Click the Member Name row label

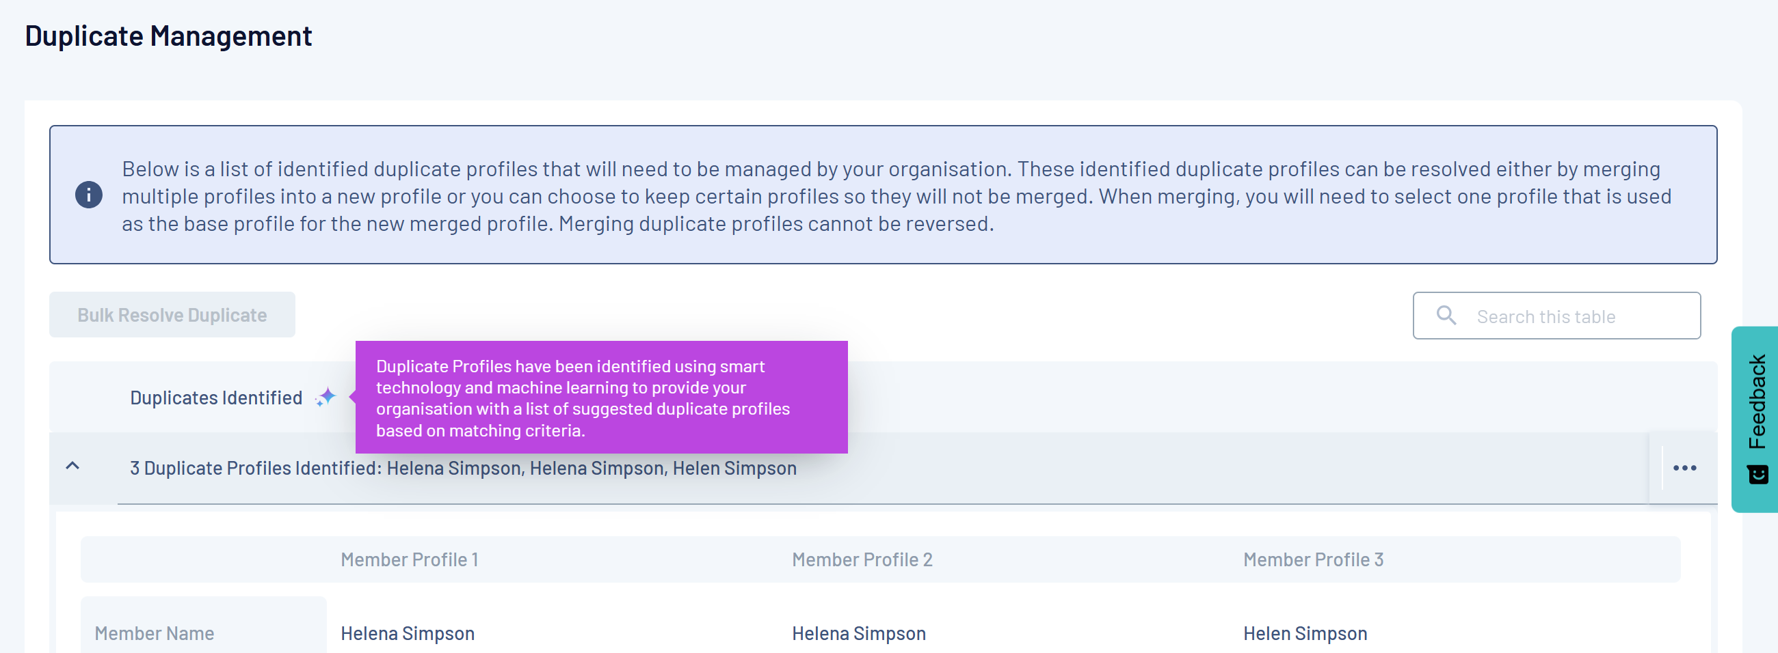pyautogui.click(x=154, y=633)
